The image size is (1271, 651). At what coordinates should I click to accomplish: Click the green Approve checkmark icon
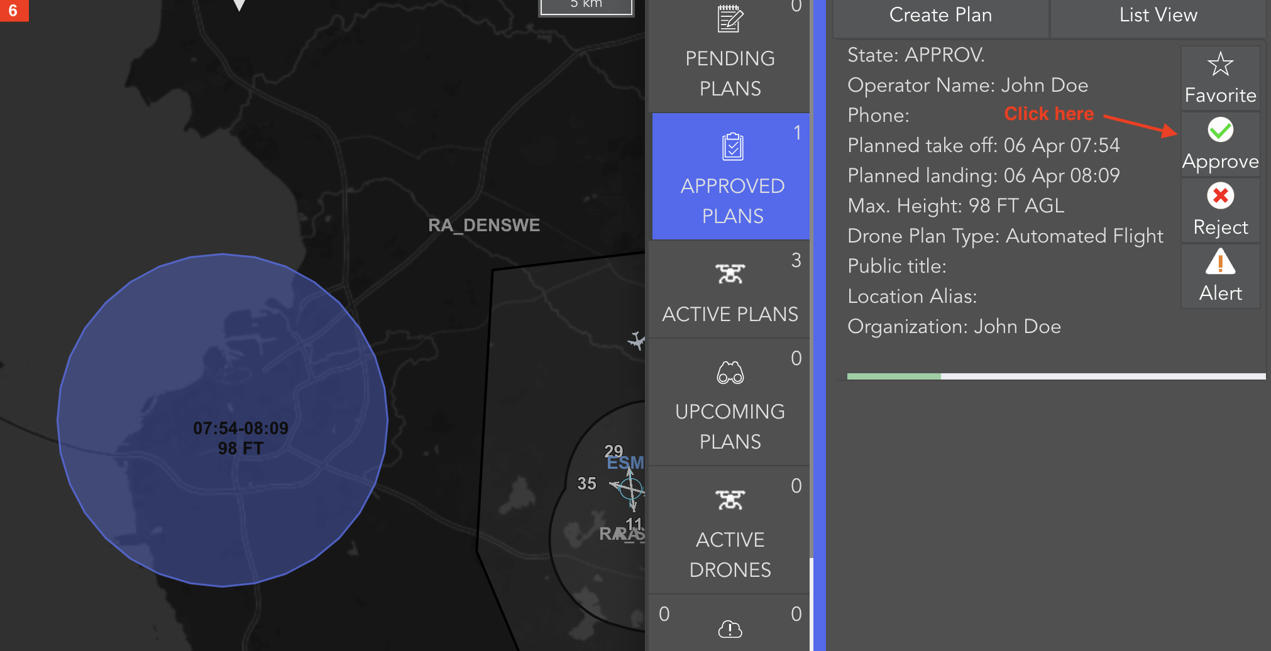(1220, 130)
